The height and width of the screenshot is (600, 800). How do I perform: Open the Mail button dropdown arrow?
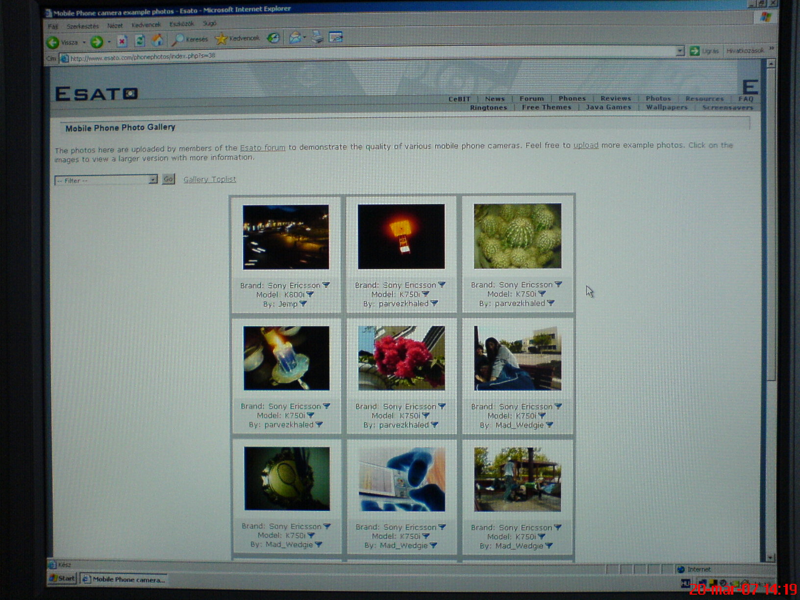(x=304, y=37)
